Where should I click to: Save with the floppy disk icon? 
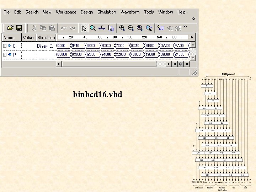pyautogui.click(x=19, y=28)
